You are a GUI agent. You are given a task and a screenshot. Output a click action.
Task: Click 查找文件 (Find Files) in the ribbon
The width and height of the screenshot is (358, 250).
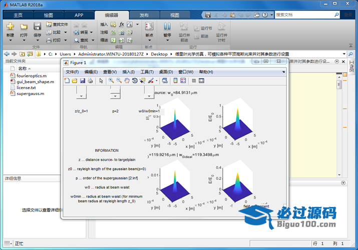(57, 24)
